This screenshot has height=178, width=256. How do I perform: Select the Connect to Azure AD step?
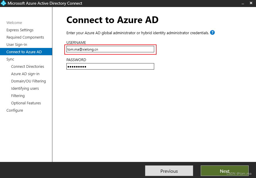point(26,52)
